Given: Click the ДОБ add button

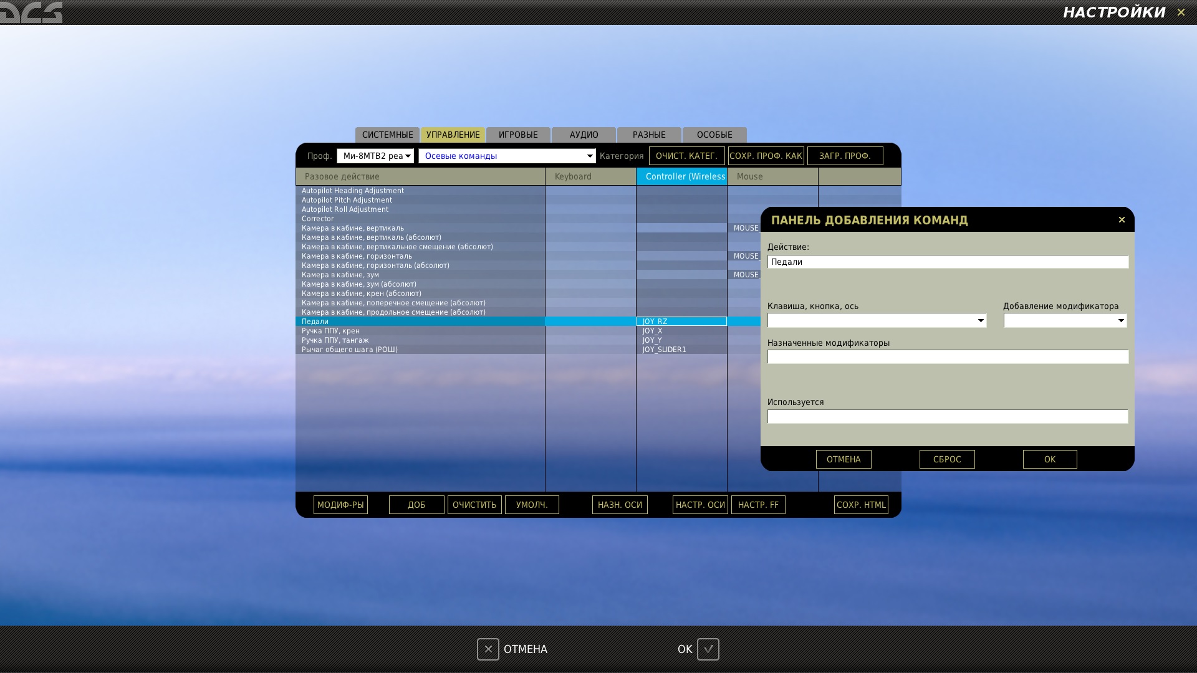Looking at the screenshot, I should 416,505.
